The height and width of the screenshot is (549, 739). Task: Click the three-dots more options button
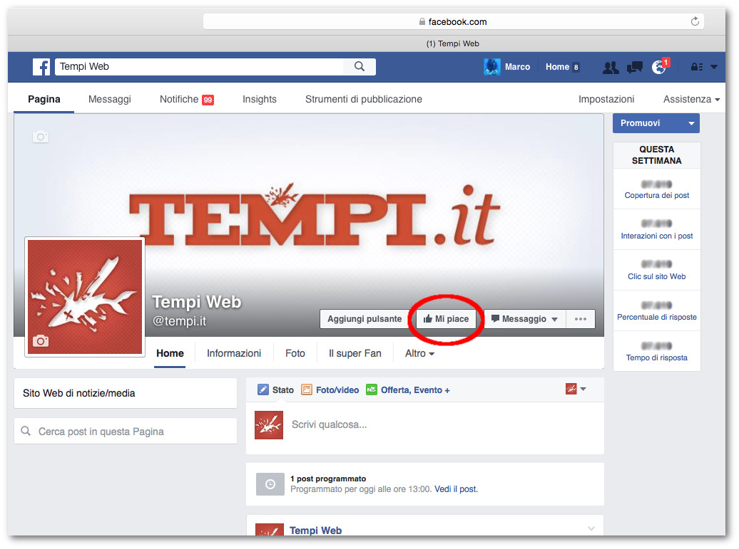(581, 319)
